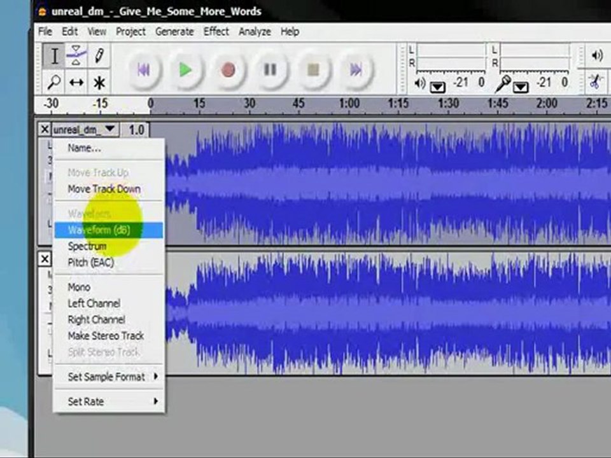This screenshot has height=458, width=611.
Task: Open the Edit menu
Action: point(70,31)
